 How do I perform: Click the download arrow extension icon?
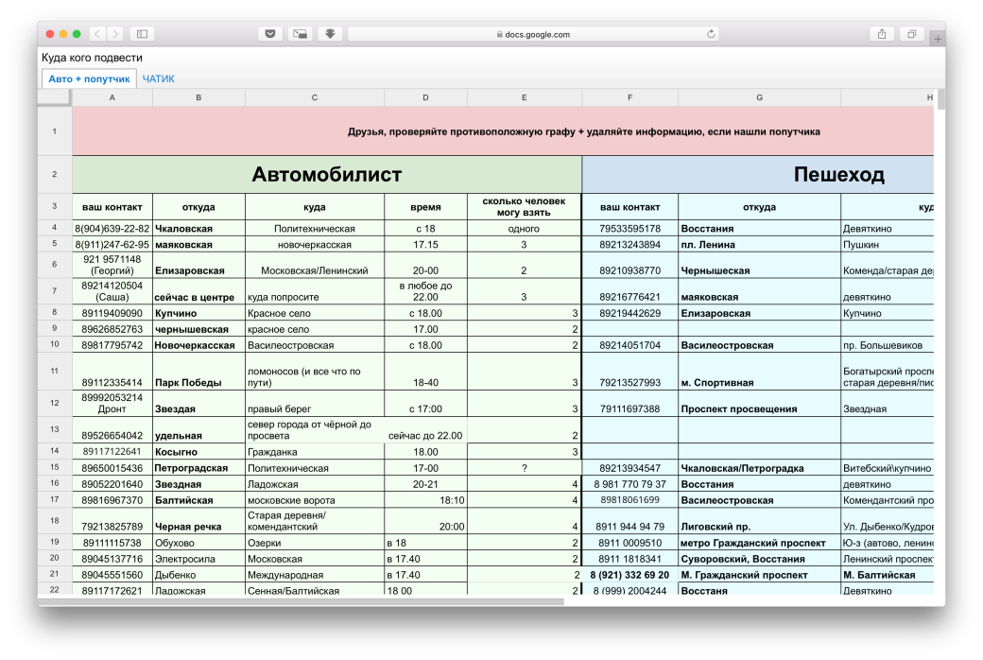[x=330, y=34]
